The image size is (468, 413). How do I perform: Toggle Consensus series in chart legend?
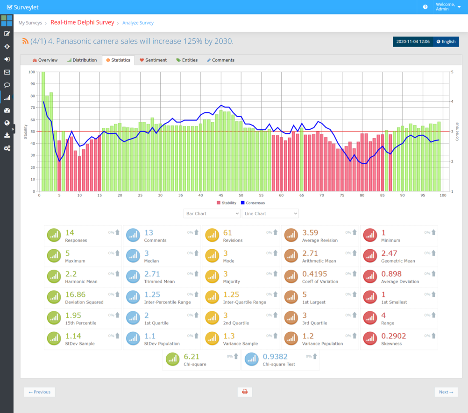[252, 203]
